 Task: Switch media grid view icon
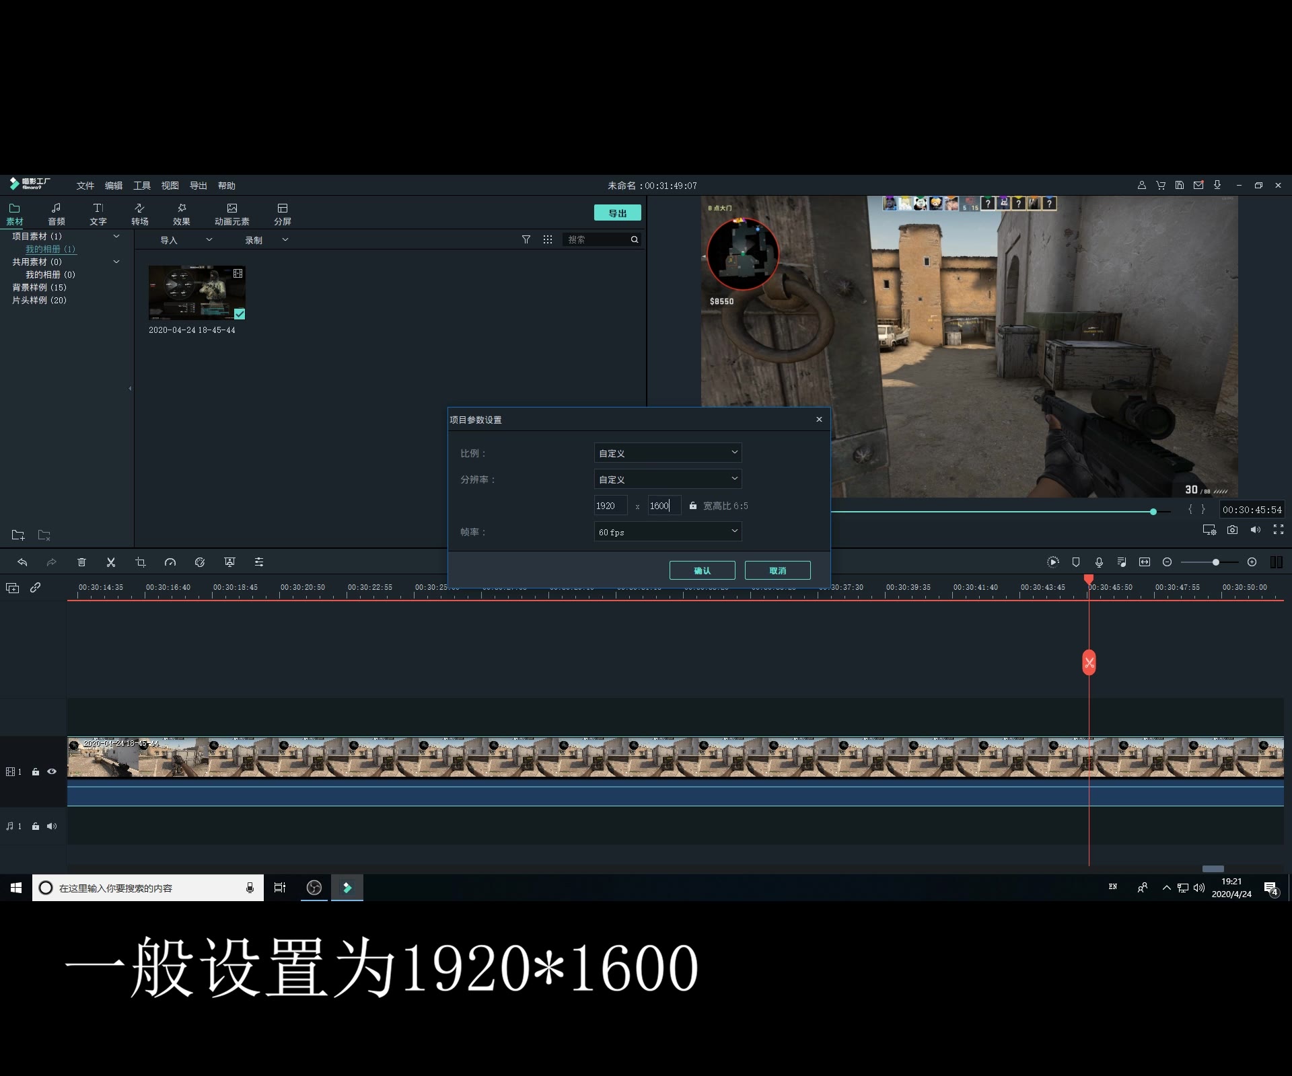click(x=548, y=240)
